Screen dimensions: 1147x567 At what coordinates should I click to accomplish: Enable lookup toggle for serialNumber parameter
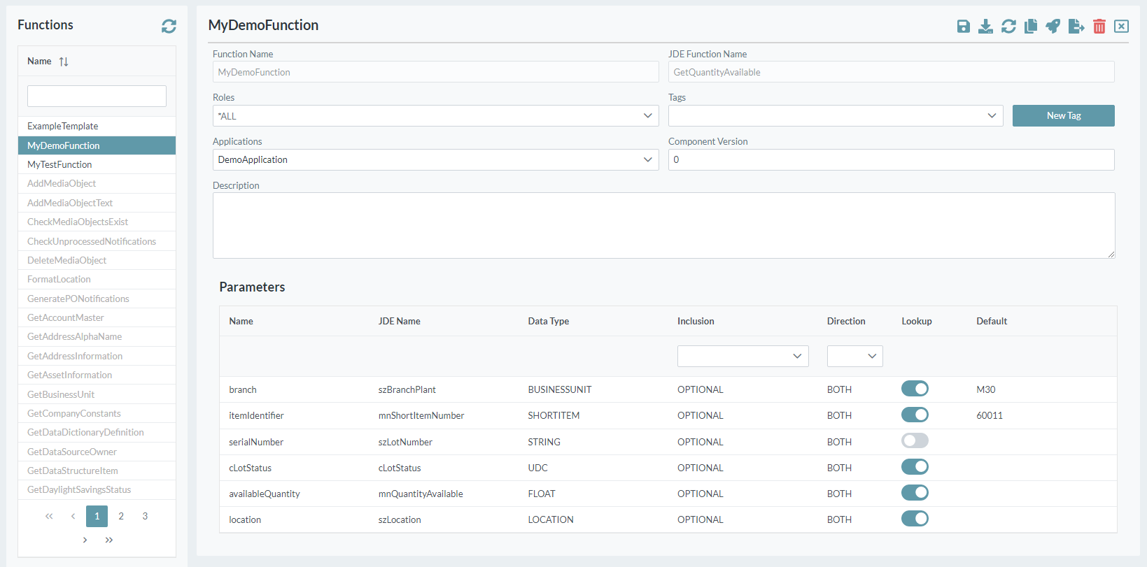(915, 441)
